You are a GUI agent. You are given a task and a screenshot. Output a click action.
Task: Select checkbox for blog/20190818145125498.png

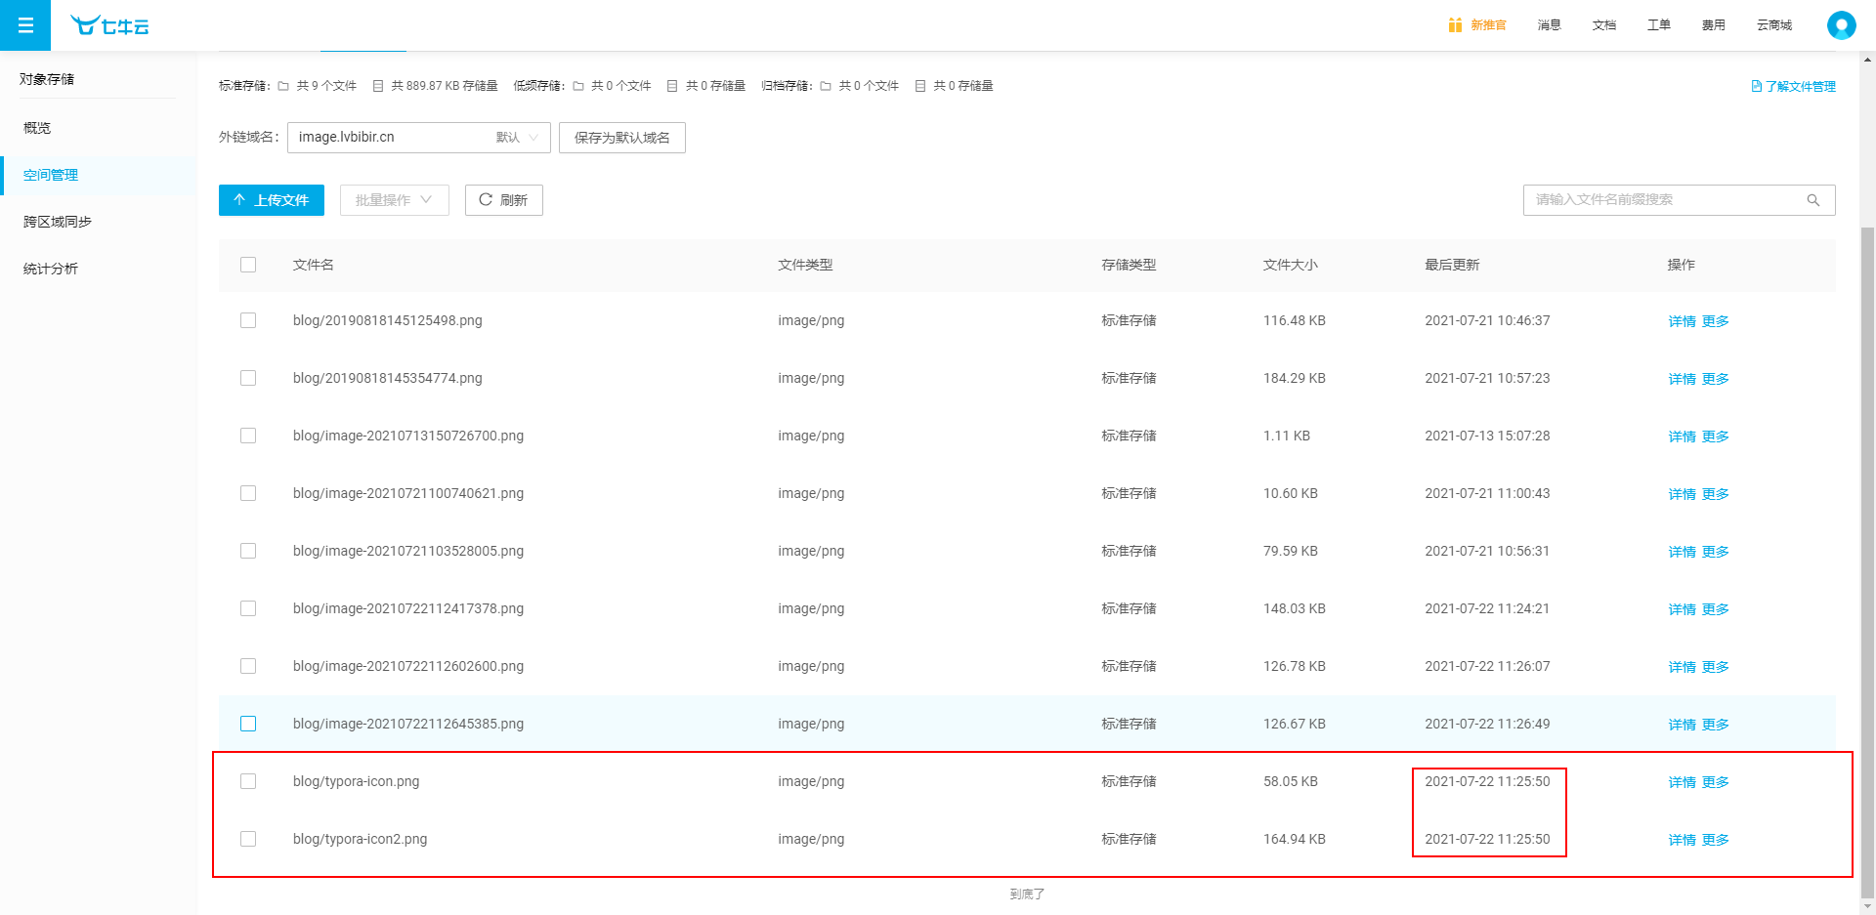[x=248, y=320]
